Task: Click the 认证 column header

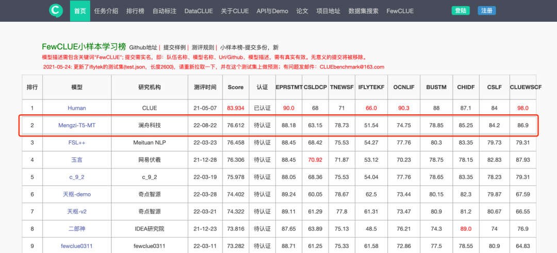Action: tap(261, 87)
